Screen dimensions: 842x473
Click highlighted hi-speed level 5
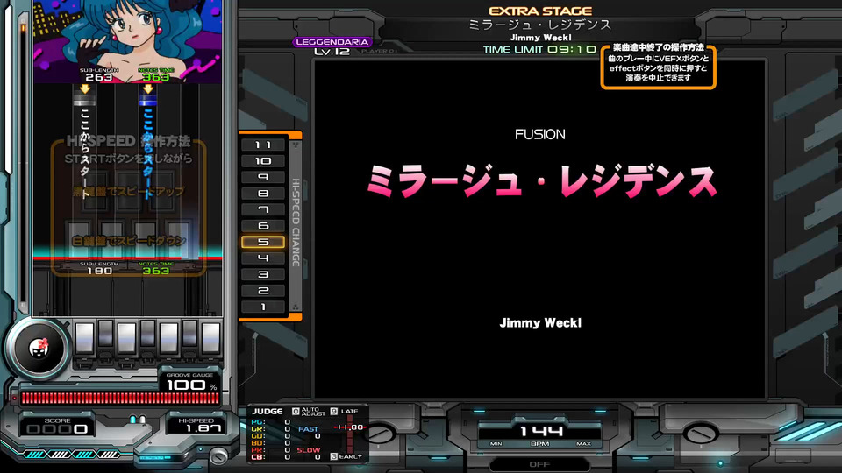(x=263, y=242)
